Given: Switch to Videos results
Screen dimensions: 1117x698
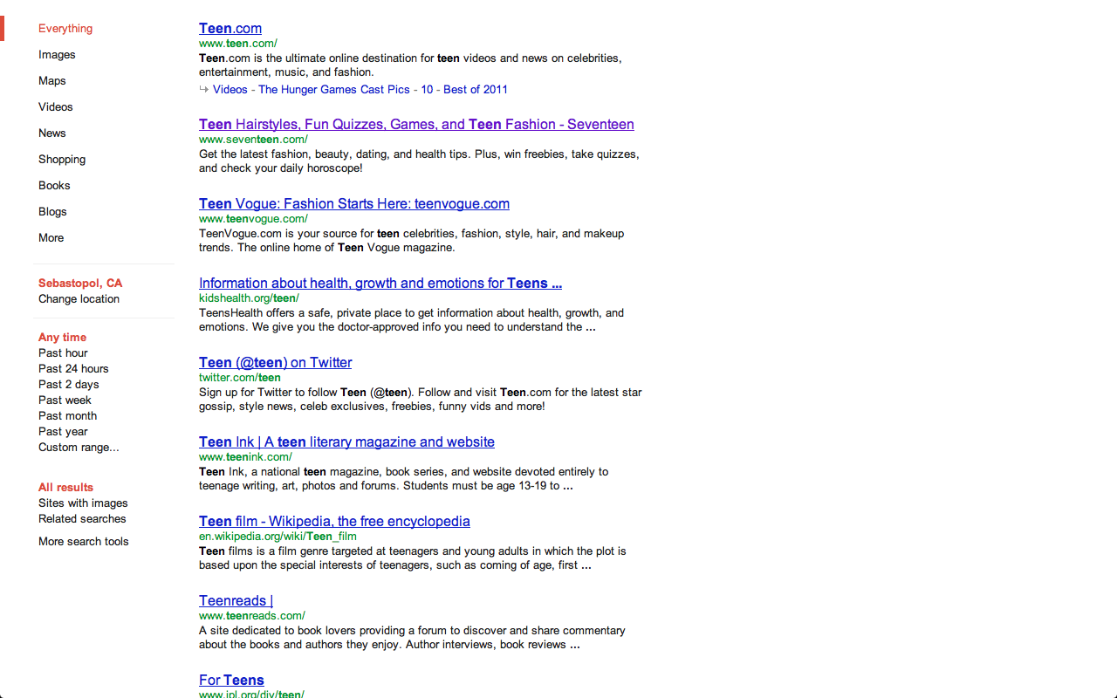Looking at the screenshot, I should (x=56, y=107).
